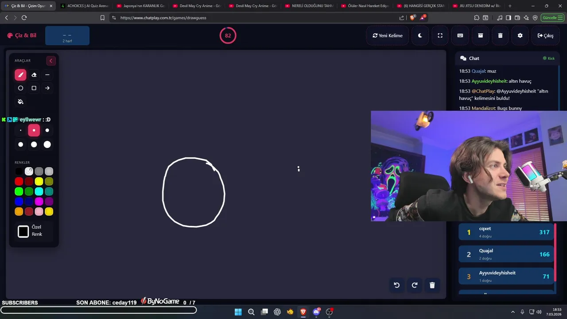Select the eraser tool

(34, 75)
